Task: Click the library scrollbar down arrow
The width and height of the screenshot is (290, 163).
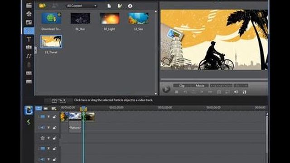Action: (156, 94)
